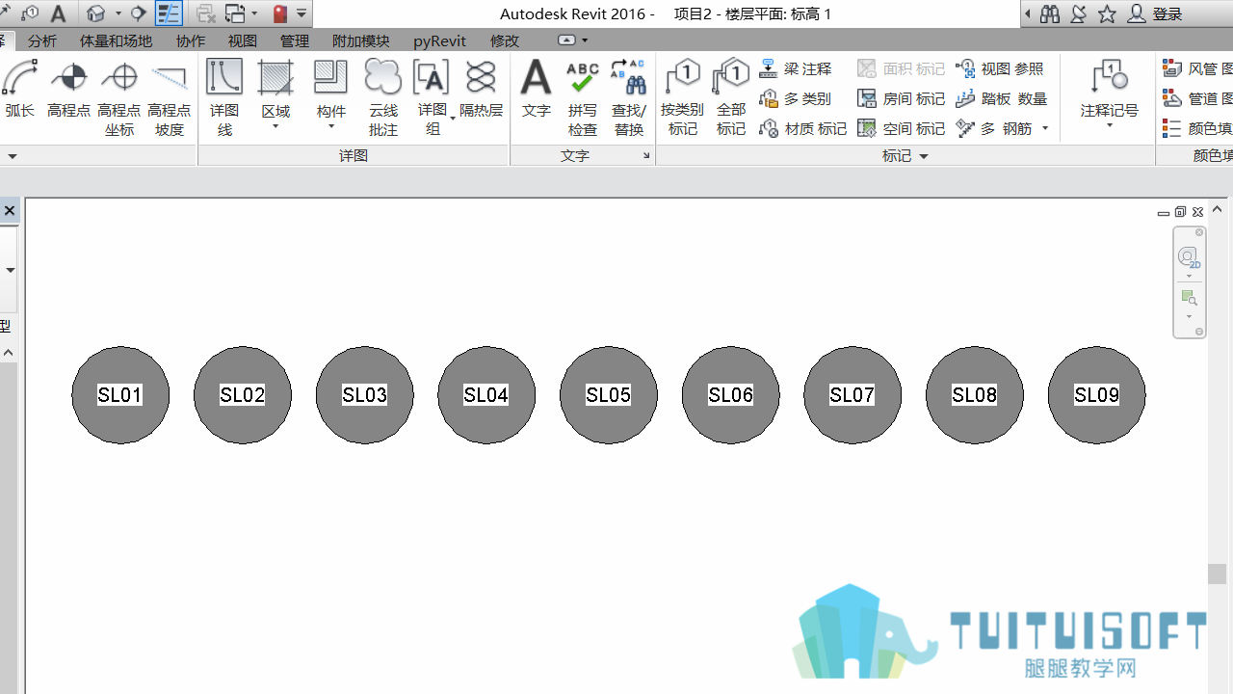Activate the Text (文字) tool
1233x694 pixels.
[536, 90]
